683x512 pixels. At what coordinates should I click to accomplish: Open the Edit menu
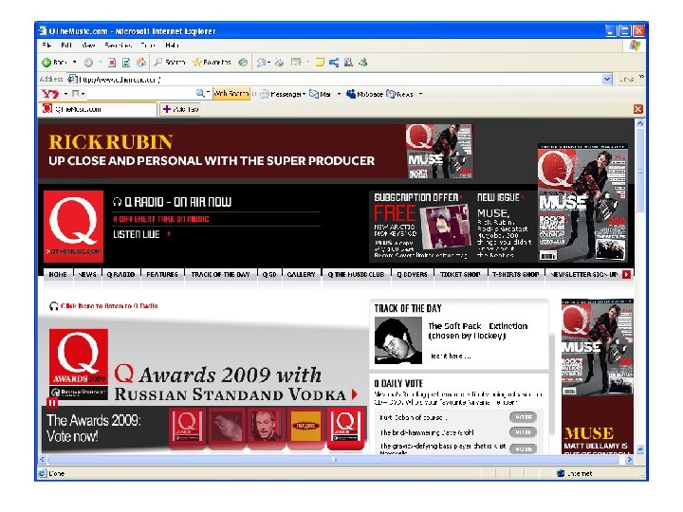[x=66, y=46]
